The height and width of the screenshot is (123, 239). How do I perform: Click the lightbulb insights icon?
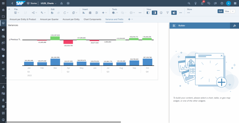[x=195, y=3]
